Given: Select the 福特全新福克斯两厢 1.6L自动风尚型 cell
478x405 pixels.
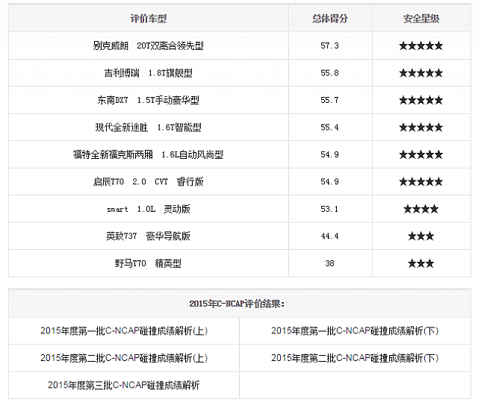Looking at the screenshot, I should click(149, 154).
